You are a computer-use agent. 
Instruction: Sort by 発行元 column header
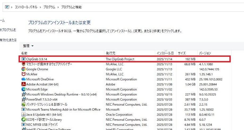(111, 53)
